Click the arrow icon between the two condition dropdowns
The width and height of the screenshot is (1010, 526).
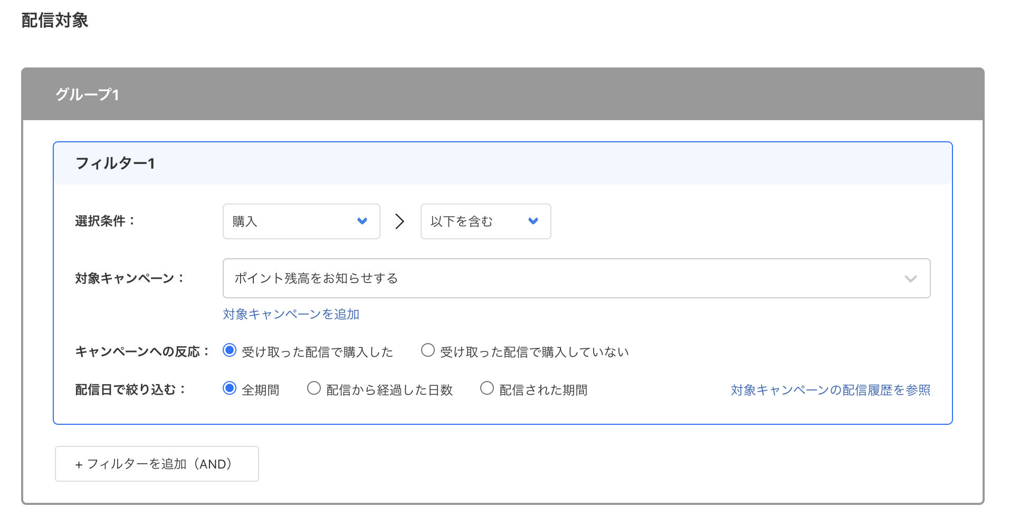click(399, 221)
